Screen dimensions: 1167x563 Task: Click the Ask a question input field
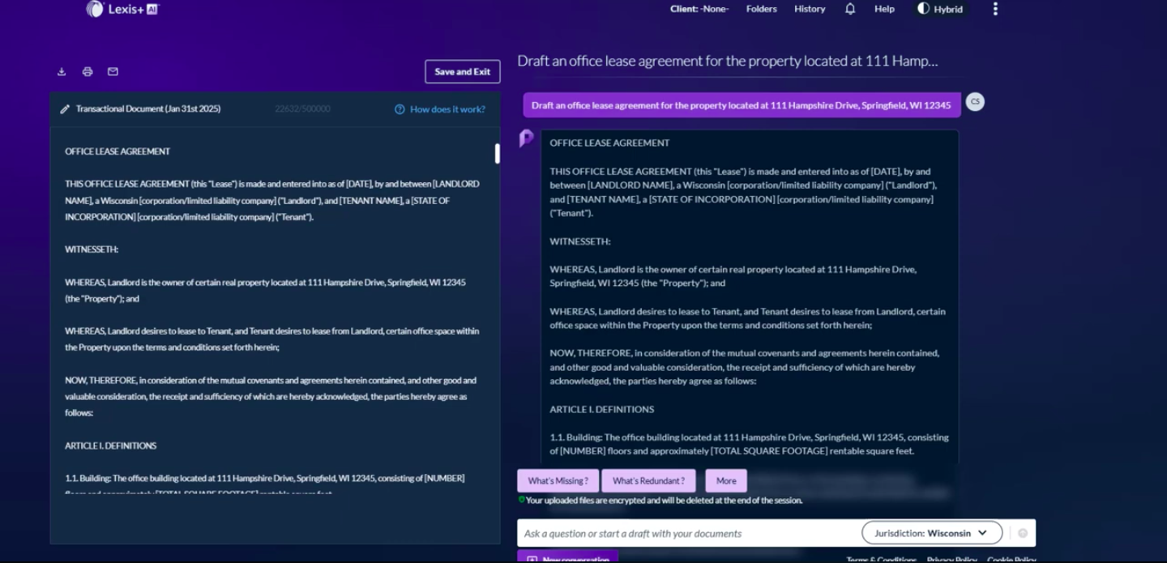point(689,533)
